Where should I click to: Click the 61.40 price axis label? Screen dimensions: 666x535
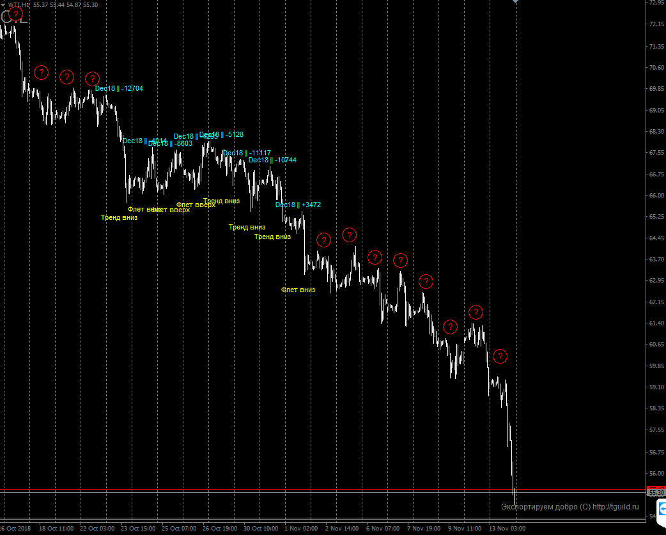click(x=656, y=323)
